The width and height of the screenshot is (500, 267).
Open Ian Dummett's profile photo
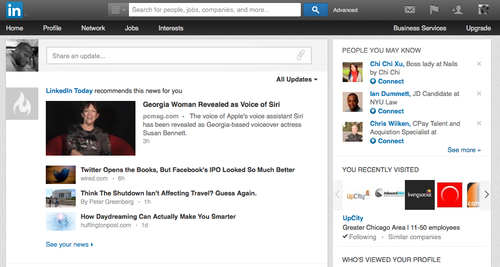click(x=353, y=102)
